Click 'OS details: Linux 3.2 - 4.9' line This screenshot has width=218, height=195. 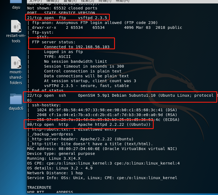click(60, 168)
